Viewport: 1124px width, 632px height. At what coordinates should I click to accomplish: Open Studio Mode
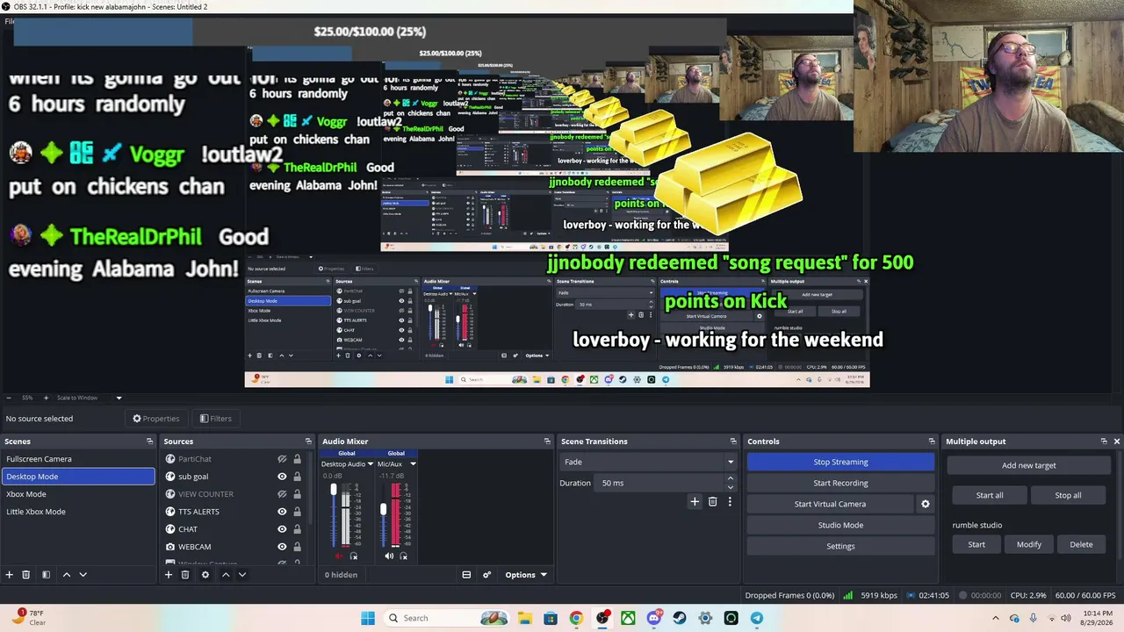[x=840, y=525]
